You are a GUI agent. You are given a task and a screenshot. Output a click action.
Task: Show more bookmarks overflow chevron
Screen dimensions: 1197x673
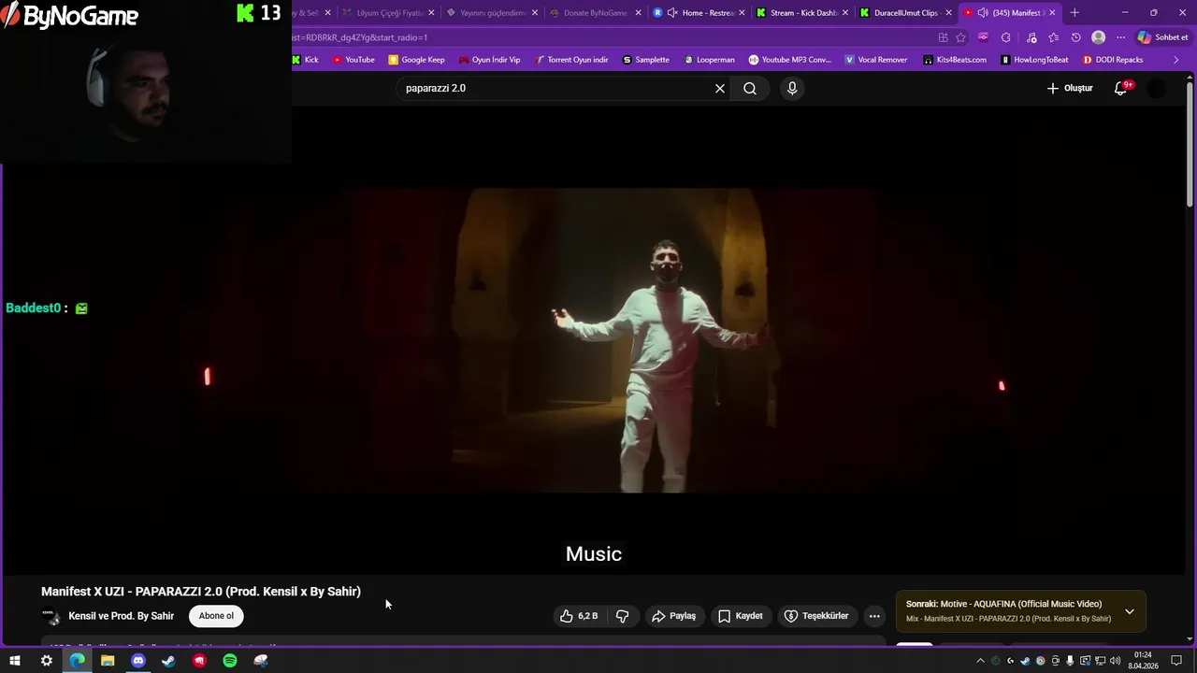tap(1176, 60)
